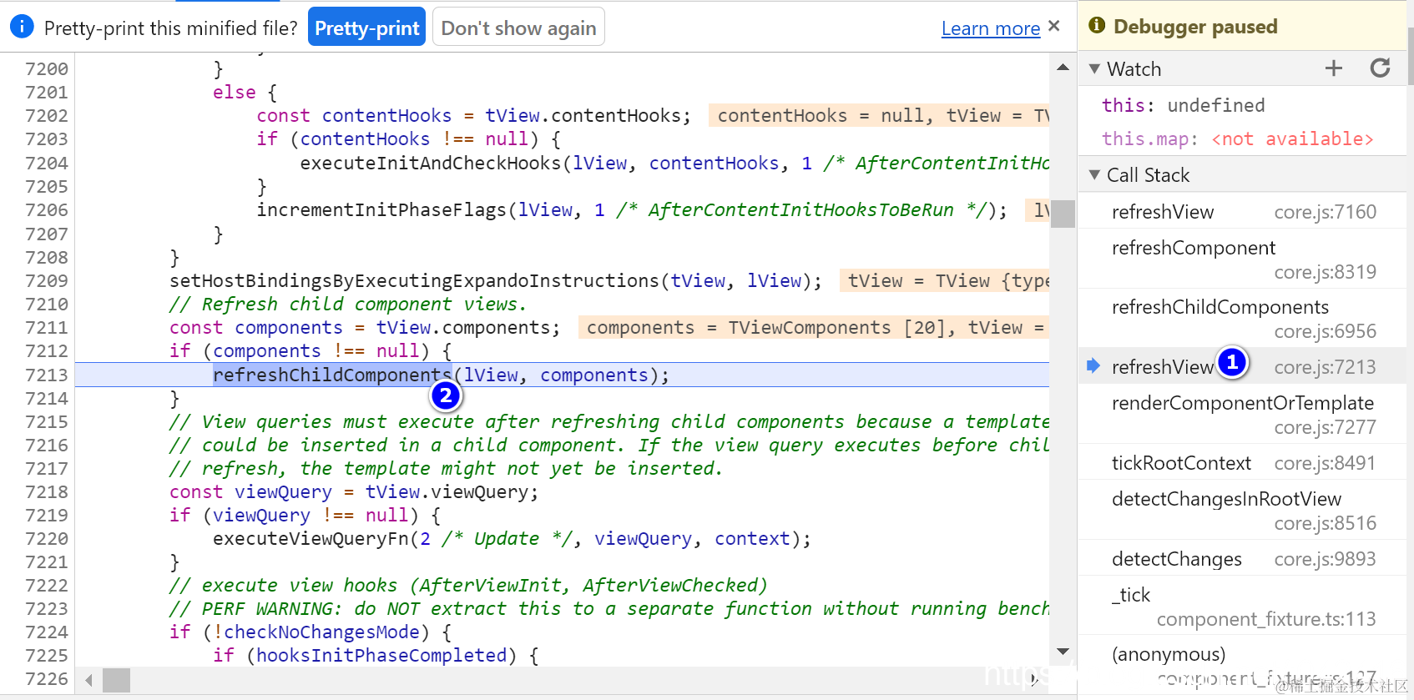Select refreshView core.js:7213 stack frame
The image size is (1414, 700).
1243,367
